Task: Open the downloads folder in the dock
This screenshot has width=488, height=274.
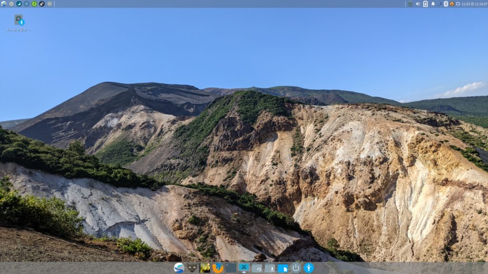Action: (270, 268)
